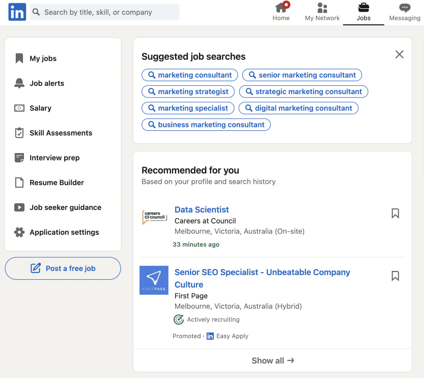The image size is (424, 378).
Task: Open Senior SEO Specialist job title link
Action: pyautogui.click(x=262, y=278)
